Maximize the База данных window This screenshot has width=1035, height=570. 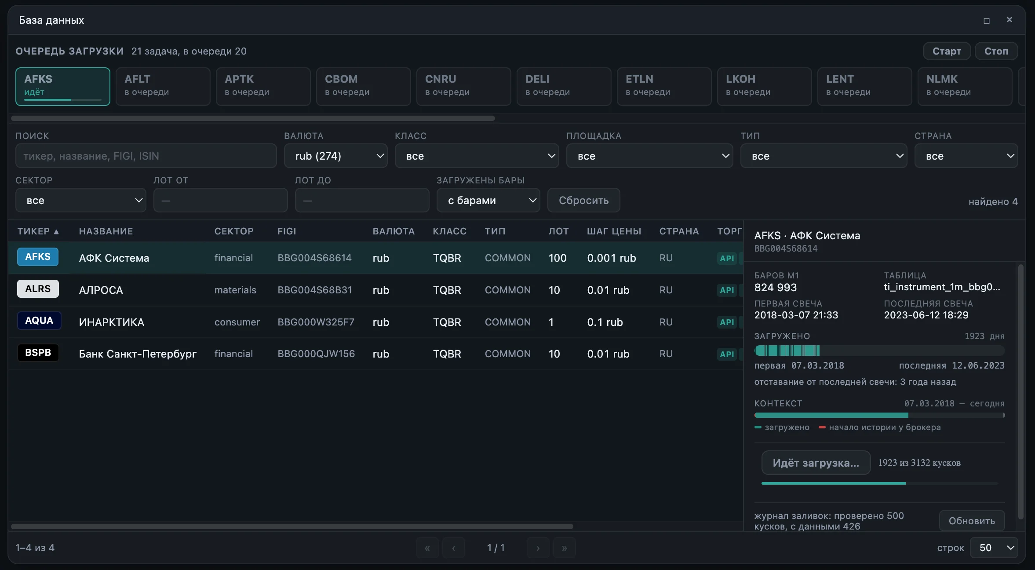987,21
